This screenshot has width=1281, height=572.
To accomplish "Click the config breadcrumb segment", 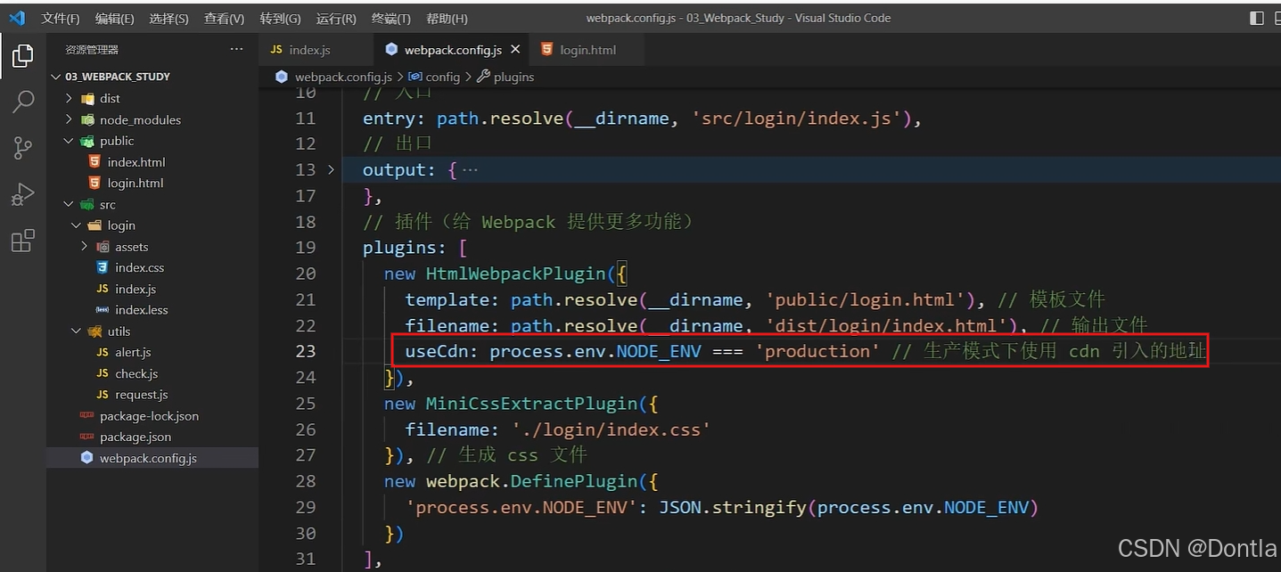I will 442,77.
